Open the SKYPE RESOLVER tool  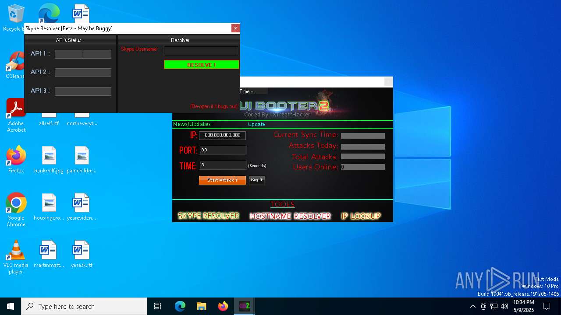[x=209, y=216]
